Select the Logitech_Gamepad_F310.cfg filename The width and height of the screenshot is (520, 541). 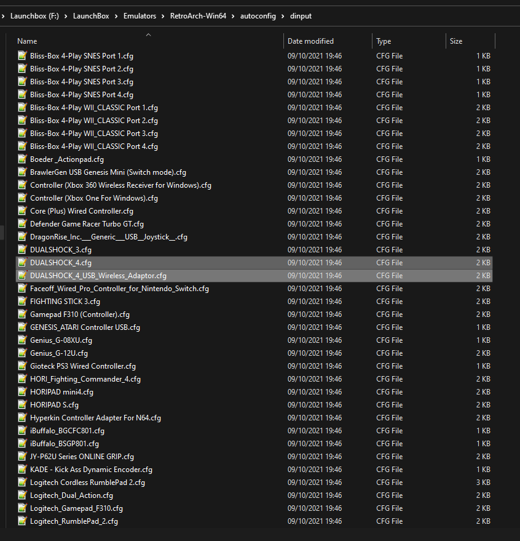(76, 508)
